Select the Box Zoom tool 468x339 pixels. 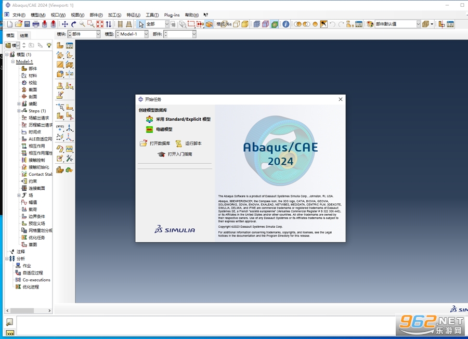pyautogui.click(x=90, y=24)
